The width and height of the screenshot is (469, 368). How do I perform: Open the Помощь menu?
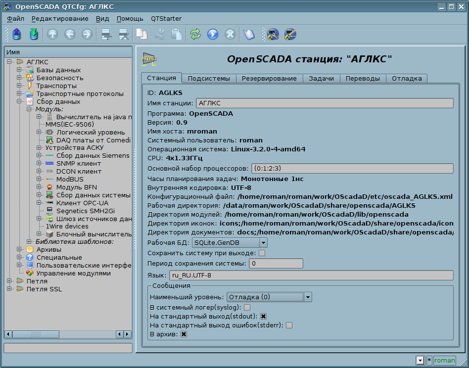(130, 18)
